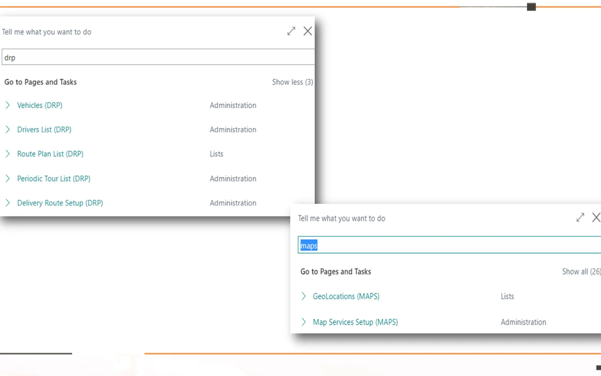Viewport: 601px width, 376px height.
Task: Click 'Tell me what you want to do' title in maps dialog
Action: point(341,218)
